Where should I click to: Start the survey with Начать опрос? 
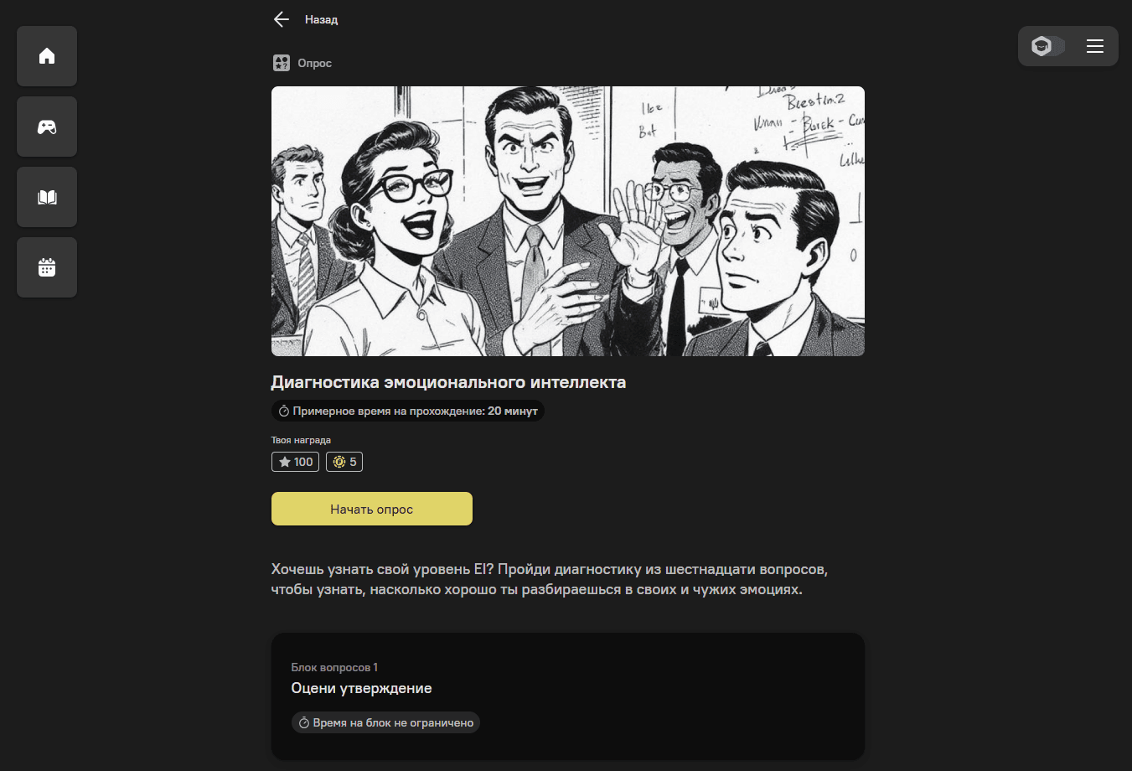coord(372,509)
